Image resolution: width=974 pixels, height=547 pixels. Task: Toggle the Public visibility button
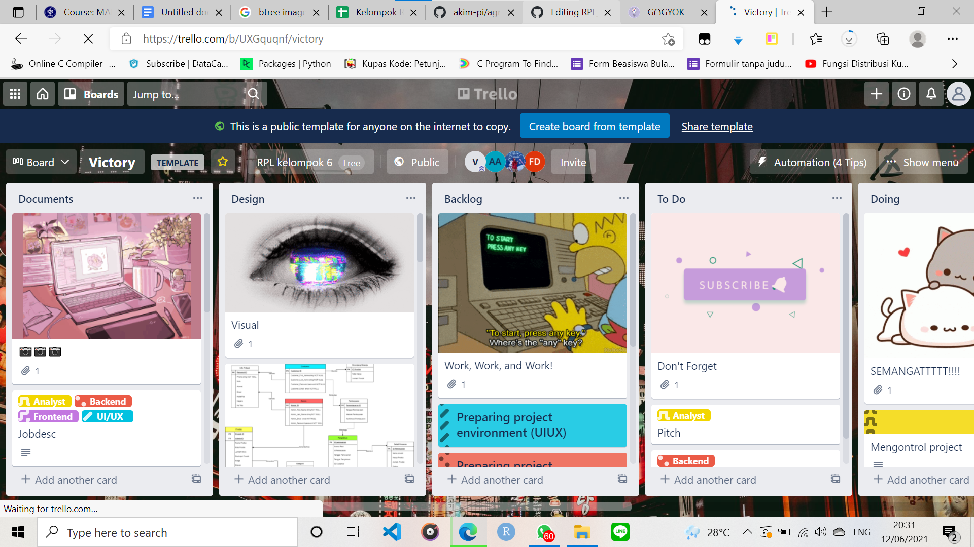pos(417,162)
